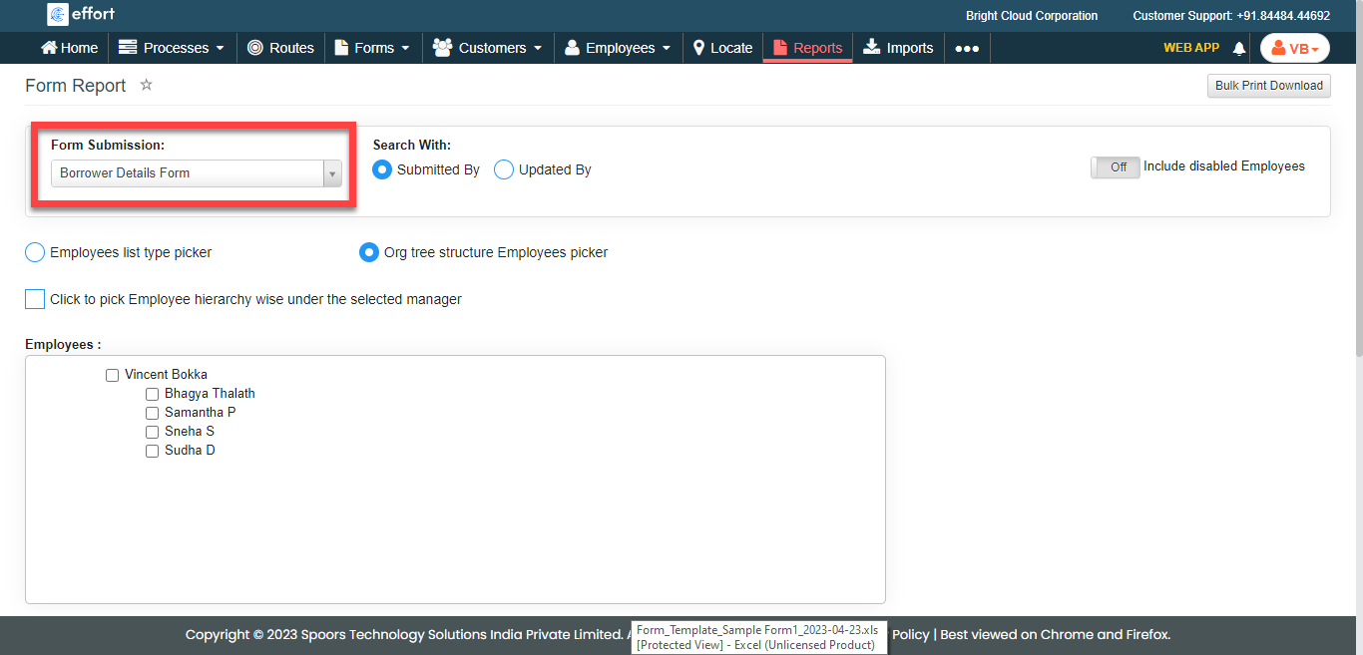Click the notification bell icon
Viewport: 1363px width, 655px height.
coord(1239,48)
